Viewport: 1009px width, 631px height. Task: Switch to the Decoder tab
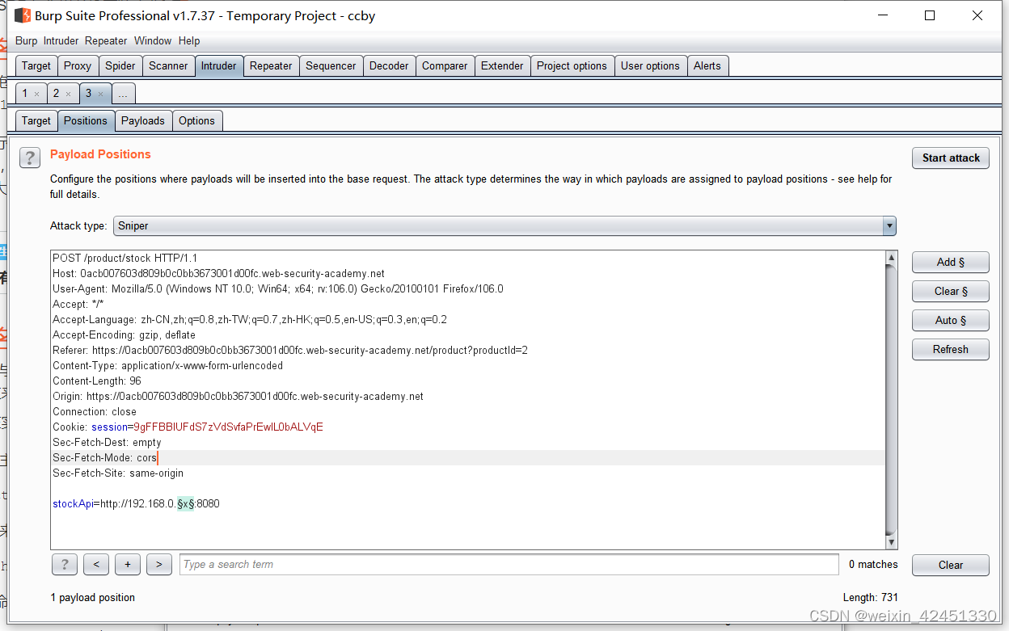[389, 66]
